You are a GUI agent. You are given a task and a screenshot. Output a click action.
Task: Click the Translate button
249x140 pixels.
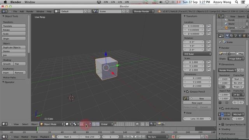[x=14, y=26]
